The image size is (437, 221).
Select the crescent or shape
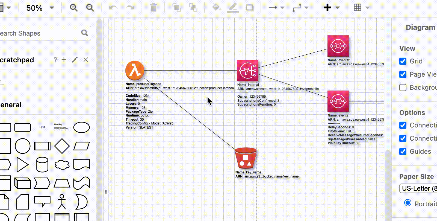(81, 202)
